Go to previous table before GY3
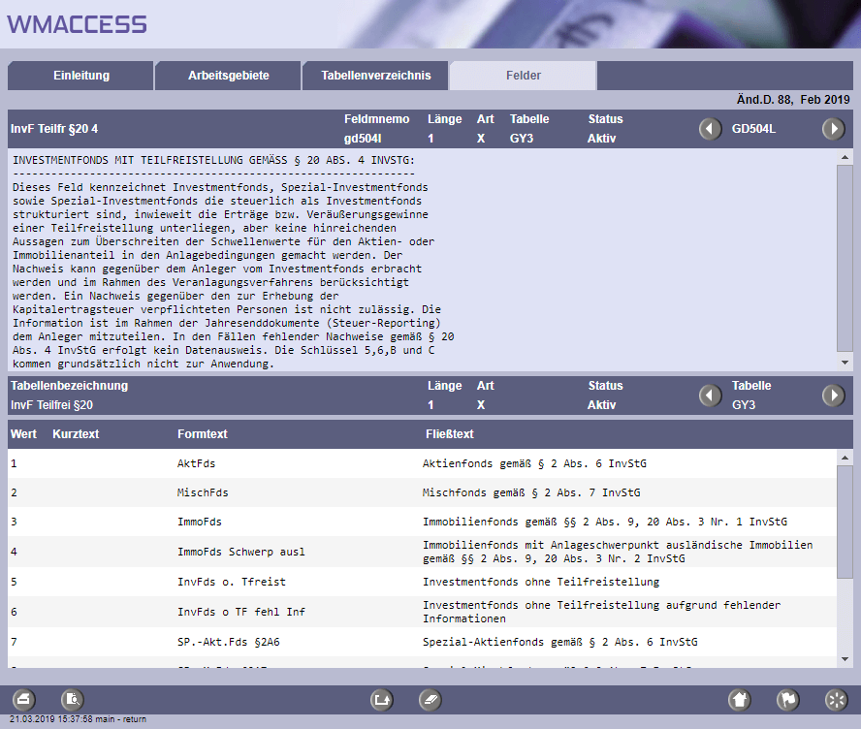This screenshot has width=861, height=729. 712,396
